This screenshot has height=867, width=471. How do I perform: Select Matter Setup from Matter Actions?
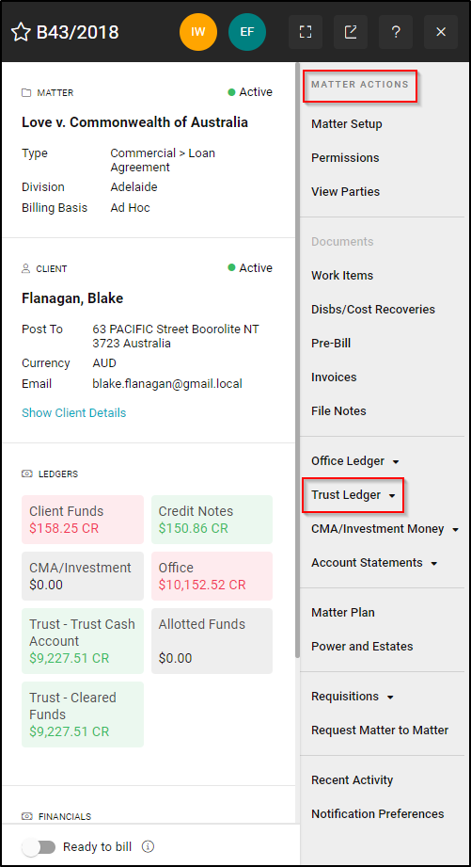(x=347, y=124)
